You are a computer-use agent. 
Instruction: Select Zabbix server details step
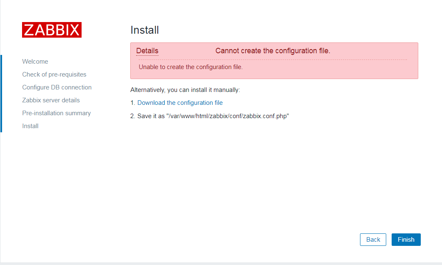tap(51, 100)
